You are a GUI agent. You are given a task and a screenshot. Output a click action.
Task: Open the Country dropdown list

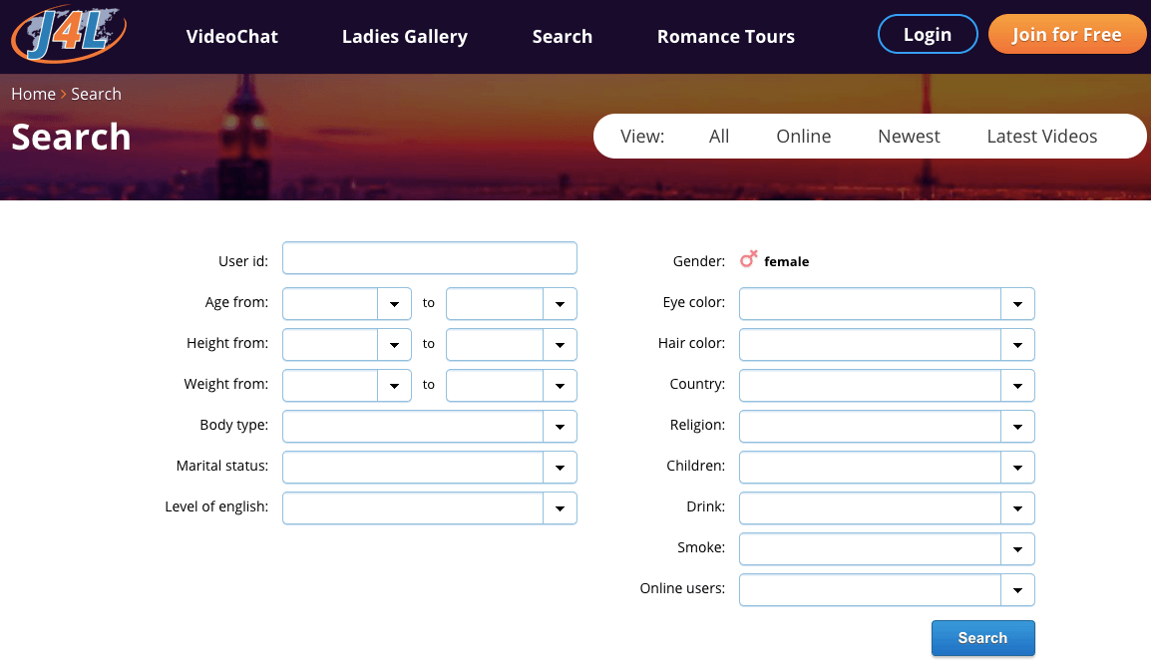(x=887, y=385)
